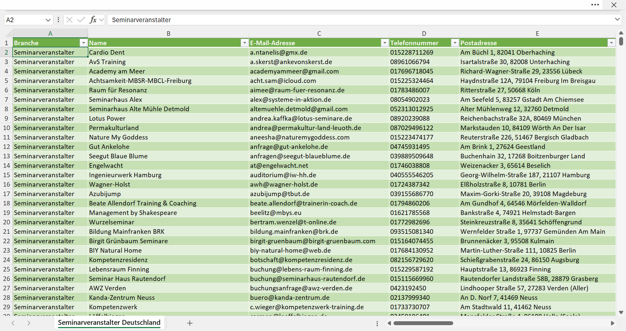Select cell Bildung Mainfranken BRK

pos(169,231)
